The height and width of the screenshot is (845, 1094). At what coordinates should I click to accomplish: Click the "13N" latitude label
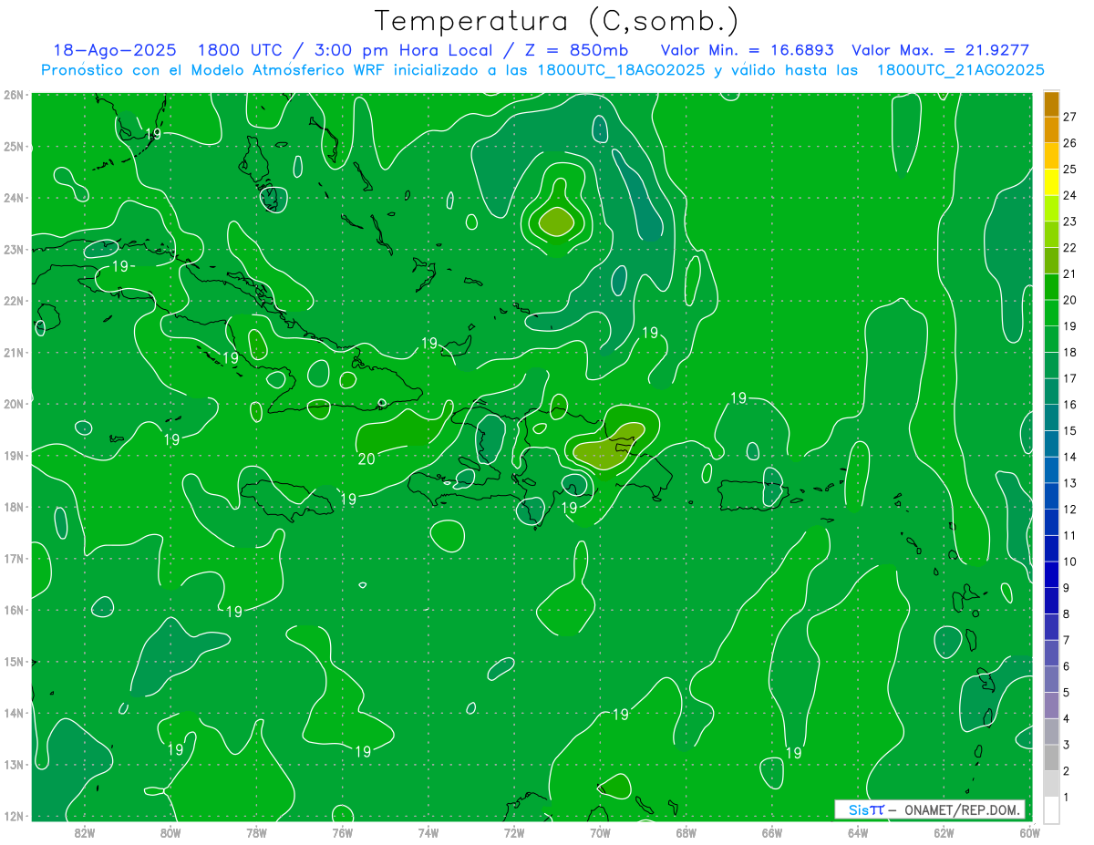tap(13, 764)
